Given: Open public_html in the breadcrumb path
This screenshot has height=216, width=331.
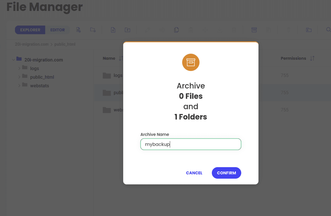Looking at the screenshot, I should point(65,44).
